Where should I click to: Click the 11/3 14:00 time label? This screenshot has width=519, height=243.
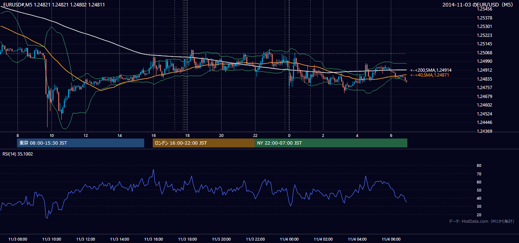(119, 239)
